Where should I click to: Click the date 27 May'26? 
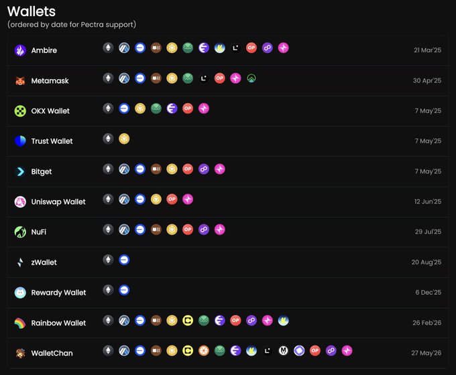pos(426,353)
